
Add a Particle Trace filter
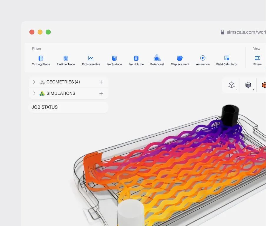coord(66,61)
